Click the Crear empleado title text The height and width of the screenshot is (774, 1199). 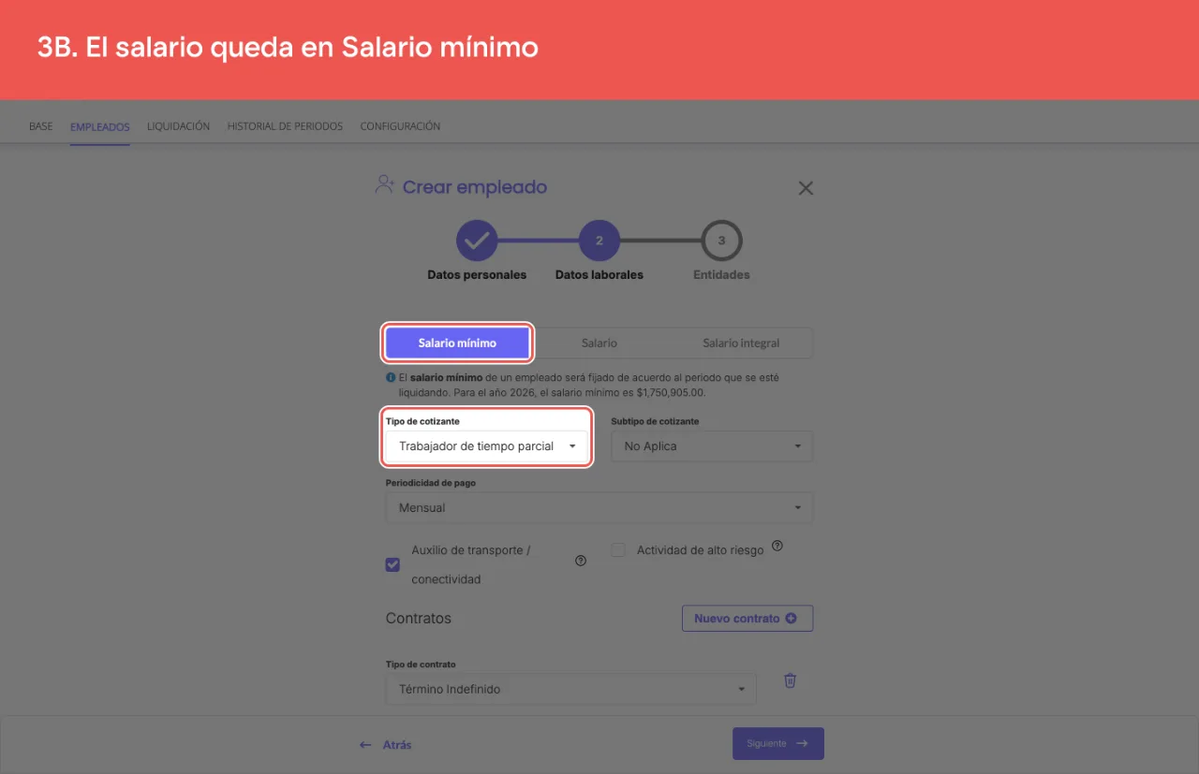coord(475,187)
